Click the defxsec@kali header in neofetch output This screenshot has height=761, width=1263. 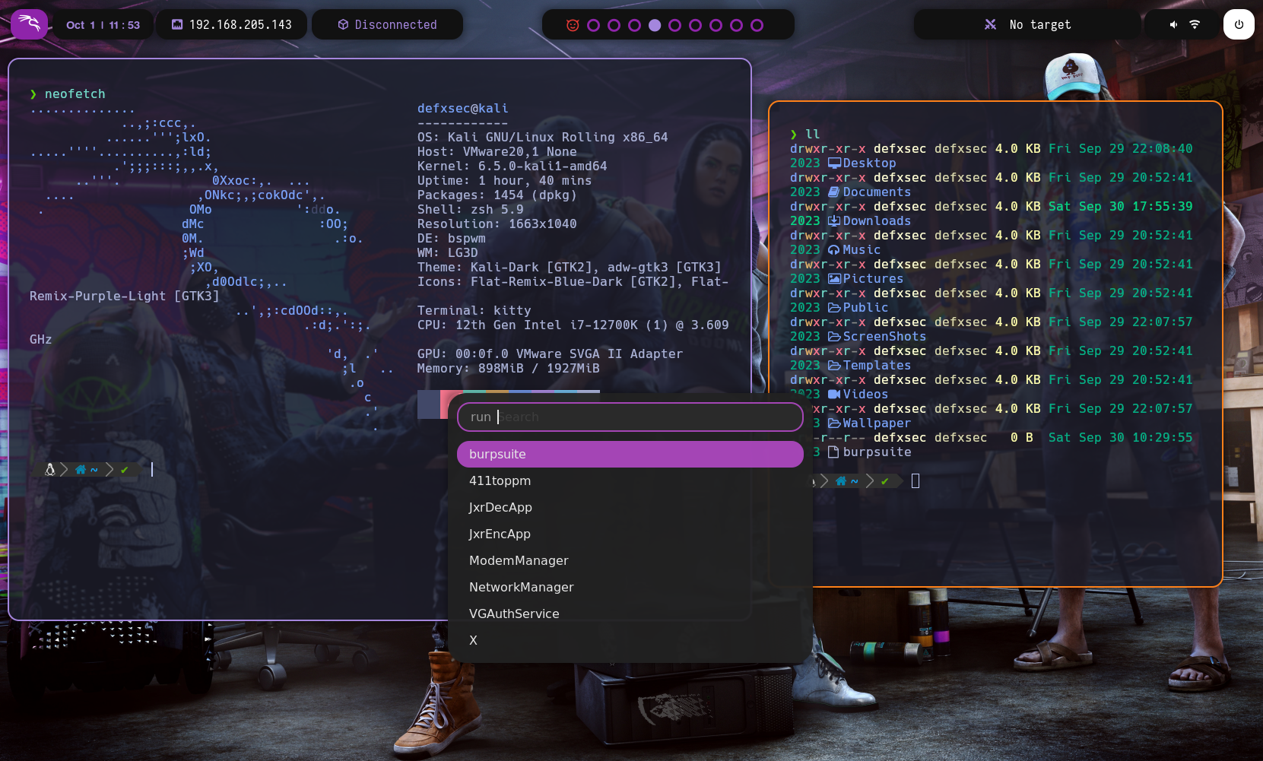pyautogui.click(x=462, y=108)
